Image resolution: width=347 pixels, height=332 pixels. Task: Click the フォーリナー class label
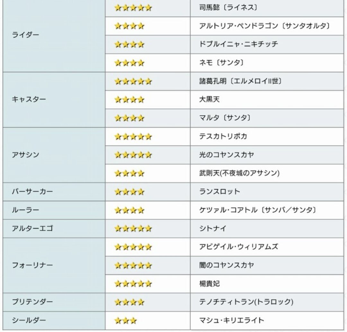32,265
